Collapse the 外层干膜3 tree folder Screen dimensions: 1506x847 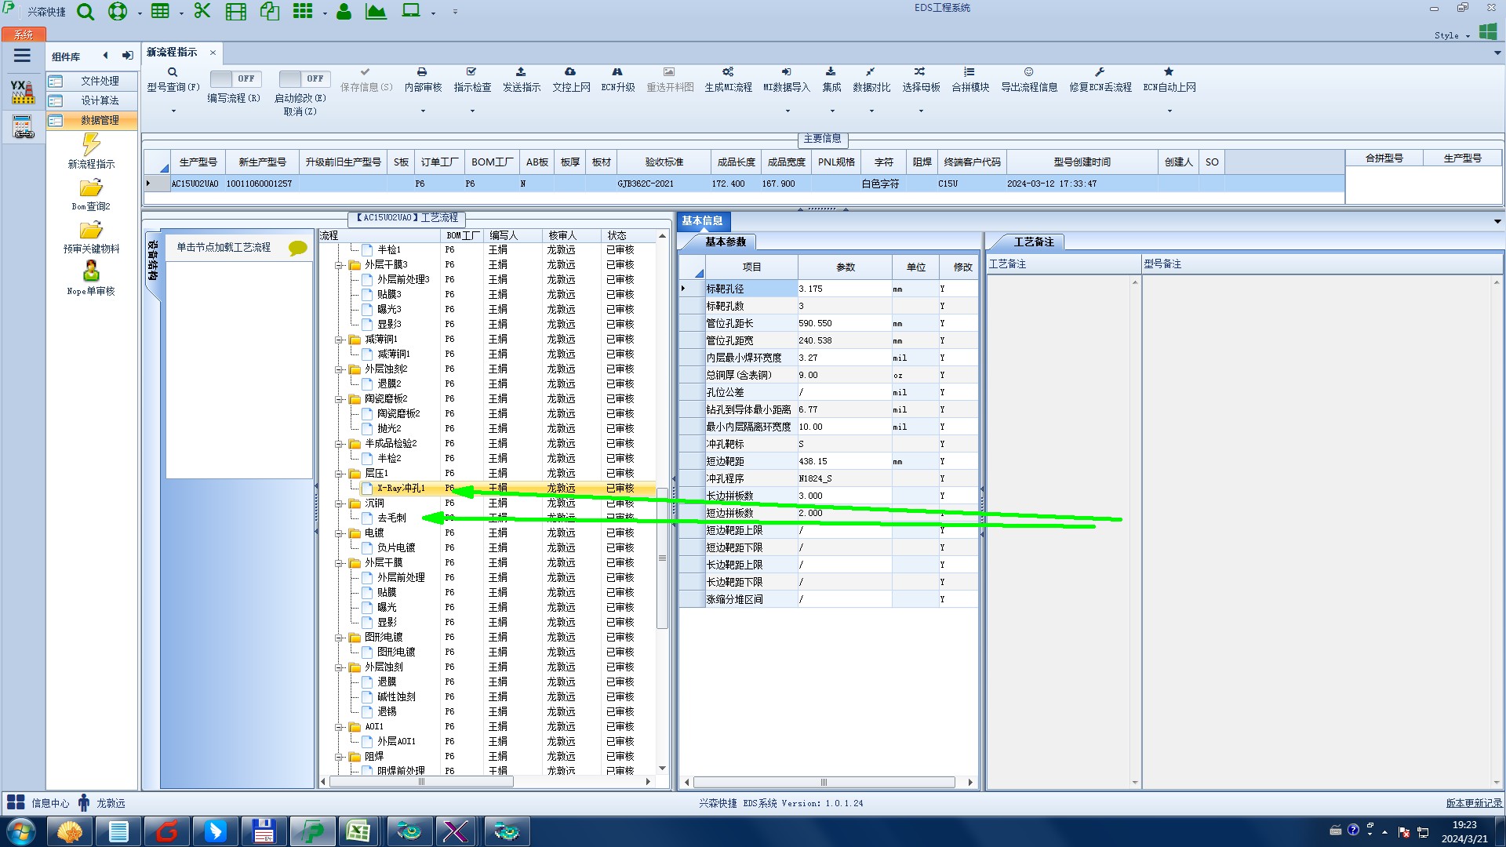339,265
